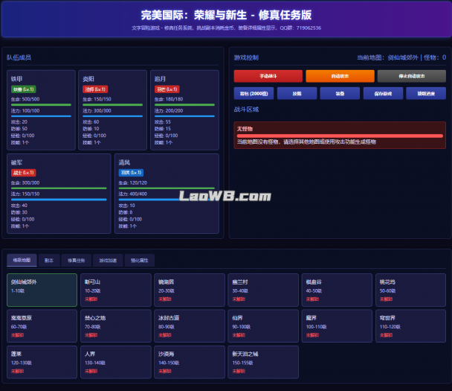Open the 游戏加速 tab

click(x=109, y=261)
